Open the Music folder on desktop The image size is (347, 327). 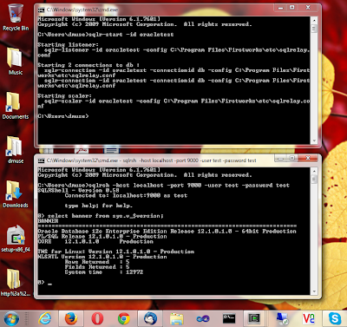tap(15, 62)
